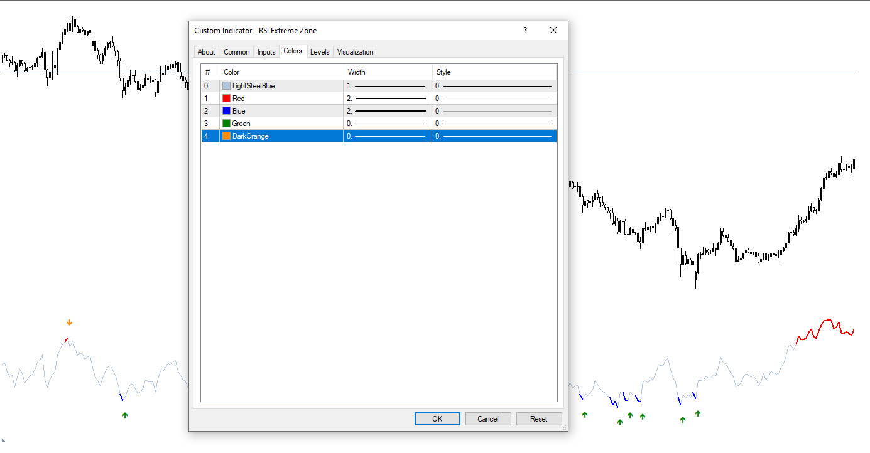
Task: Open style setting for Red row
Action: (494, 99)
